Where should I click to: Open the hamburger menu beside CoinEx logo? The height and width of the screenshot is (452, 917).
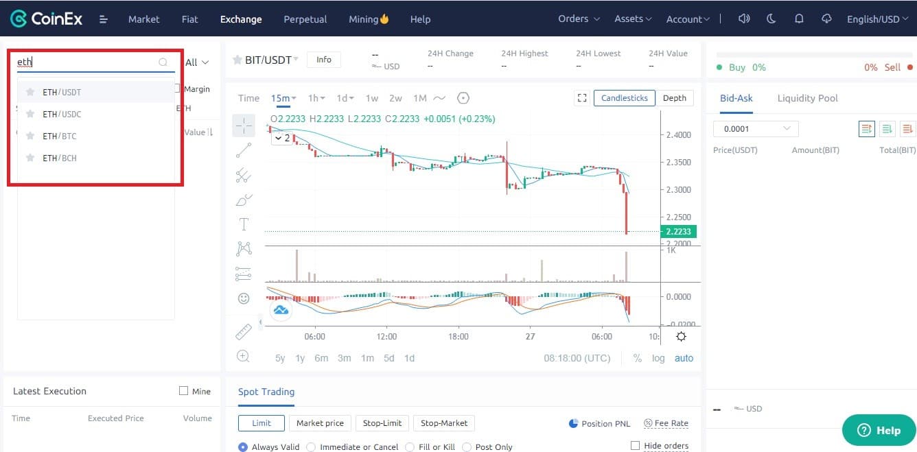(104, 19)
